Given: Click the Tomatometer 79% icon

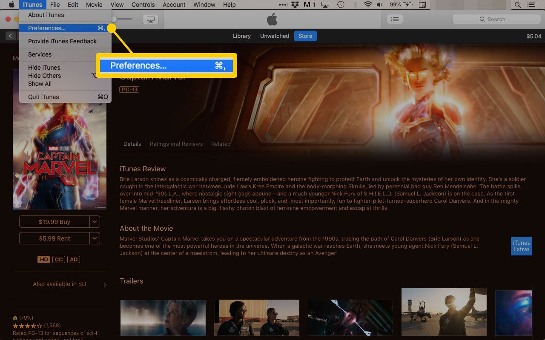Looking at the screenshot, I should pyautogui.click(x=15, y=318).
